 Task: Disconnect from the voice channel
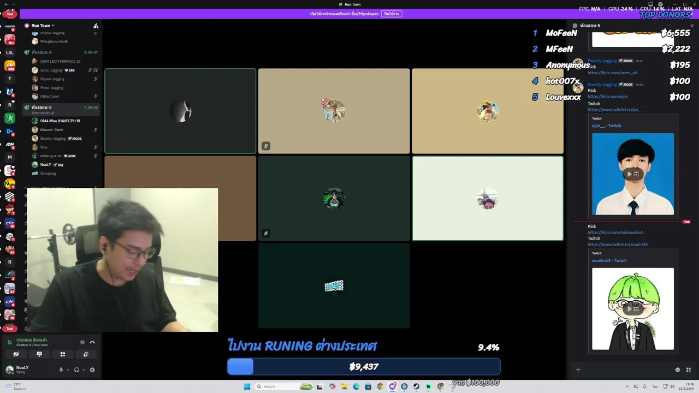[92, 342]
